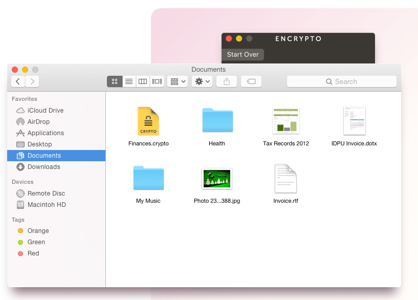The image size is (418, 300).
Task: Select Remote Disc device
Action: coord(56,194)
